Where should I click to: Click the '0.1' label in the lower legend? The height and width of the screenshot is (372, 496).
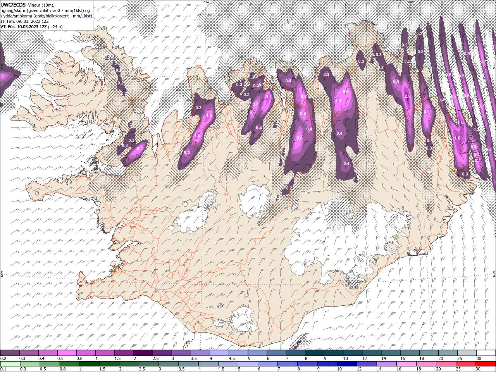[3, 369]
